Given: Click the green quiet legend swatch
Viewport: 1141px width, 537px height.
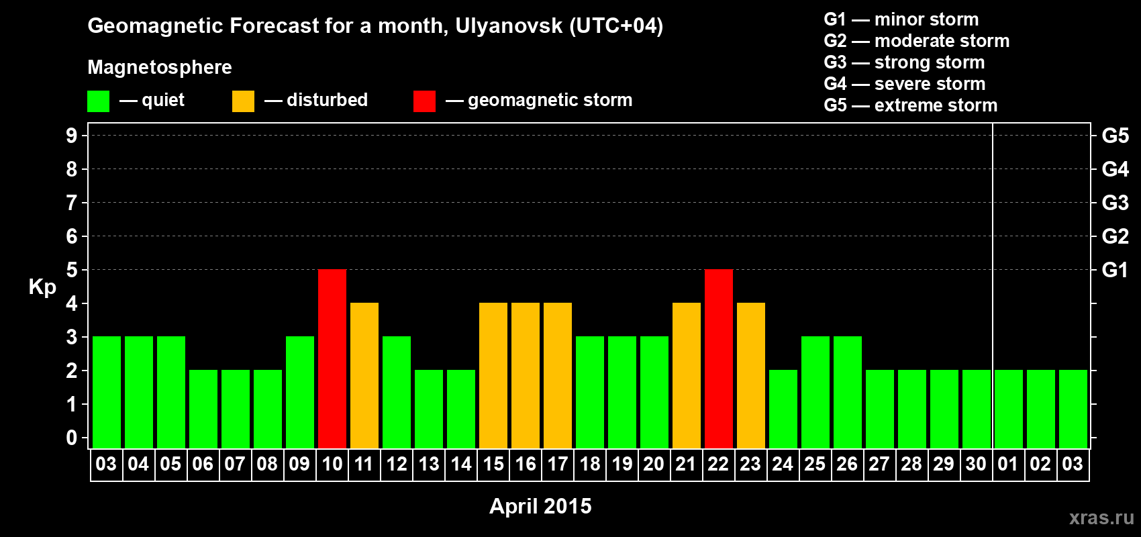Looking at the screenshot, I should pos(98,101).
